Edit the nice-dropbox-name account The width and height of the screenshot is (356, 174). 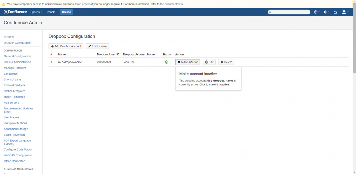[x=209, y=62]
